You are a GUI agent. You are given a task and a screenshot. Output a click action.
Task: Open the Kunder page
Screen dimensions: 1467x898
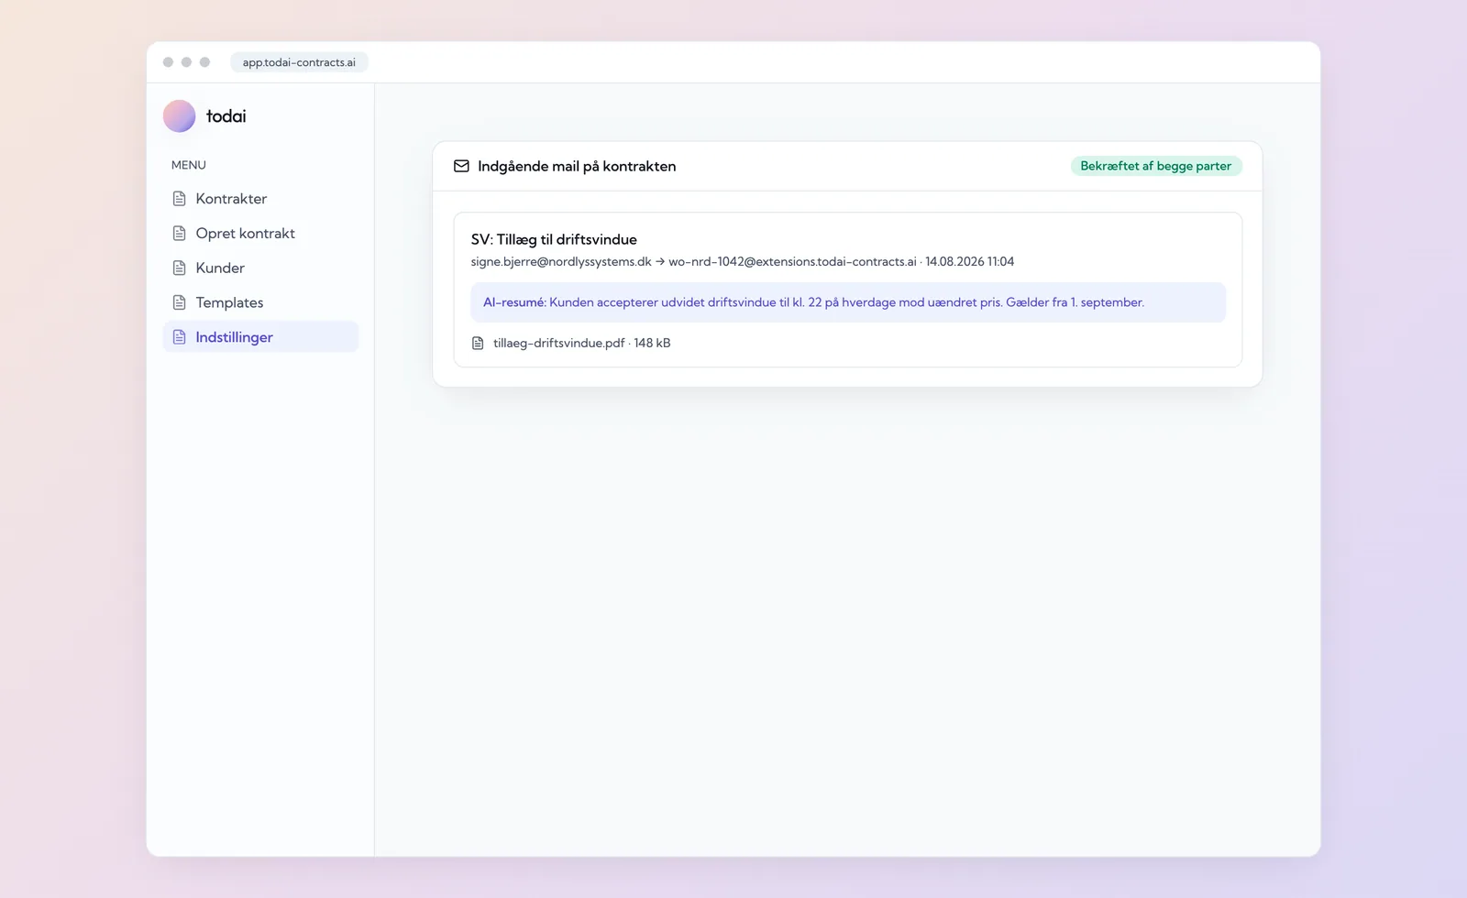click(260, 268)
